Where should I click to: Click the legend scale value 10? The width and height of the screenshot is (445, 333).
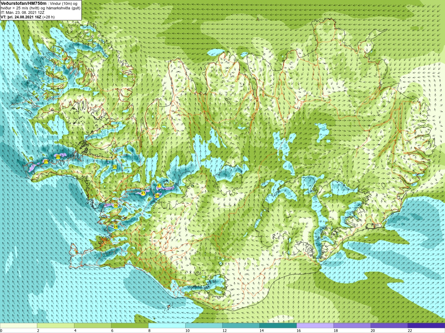point(187,331)
